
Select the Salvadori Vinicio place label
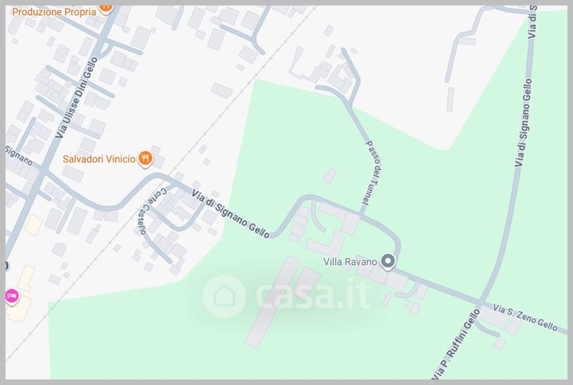(99, 159)
